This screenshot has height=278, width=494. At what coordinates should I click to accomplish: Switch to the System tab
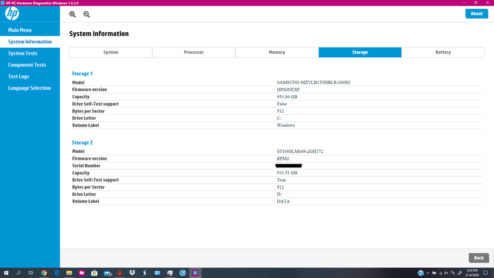click(x=111, y=53)
